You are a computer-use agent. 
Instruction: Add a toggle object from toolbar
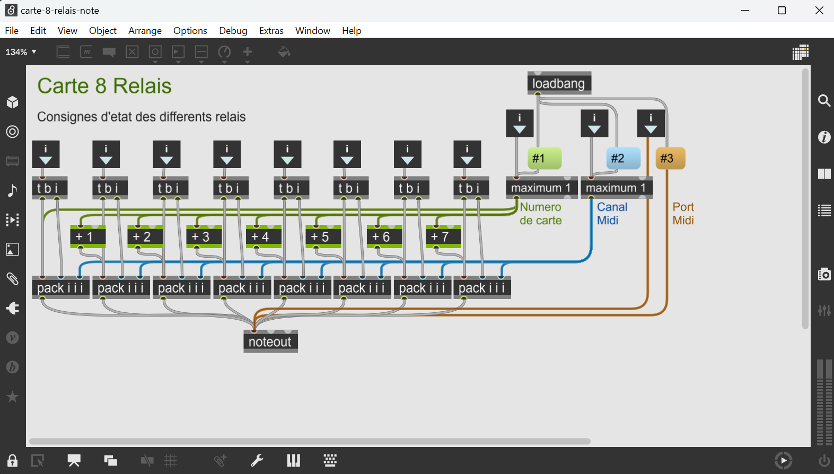(x=132, y=52)
